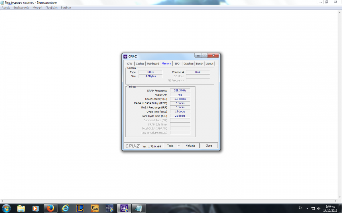Click the DDR2 memory type field
This screenshot has height=213, width=342.
click(x=150, y=72)
